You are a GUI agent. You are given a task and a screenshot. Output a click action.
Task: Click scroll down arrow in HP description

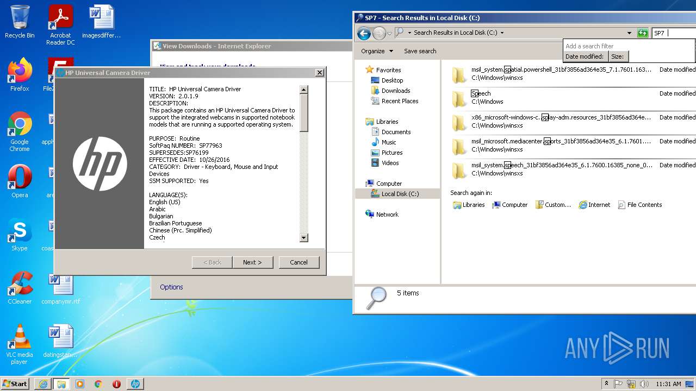click(x=304, y=237)
